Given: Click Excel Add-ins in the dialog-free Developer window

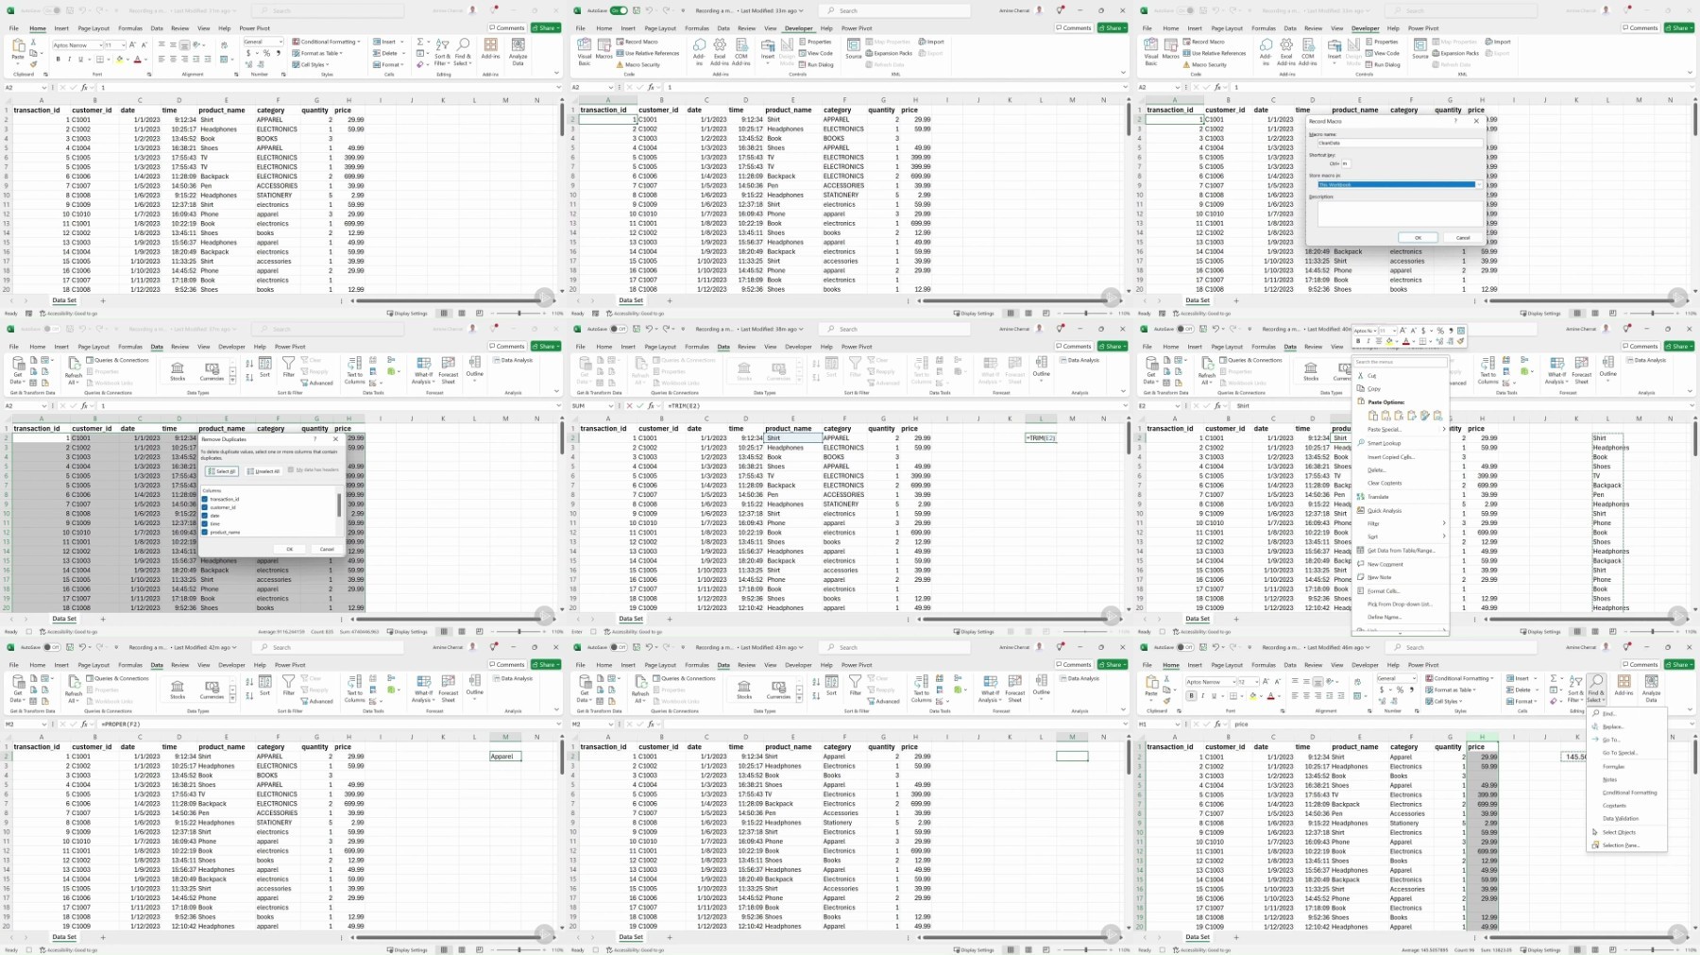Looking at the screenshot, I should click(720, 51).
